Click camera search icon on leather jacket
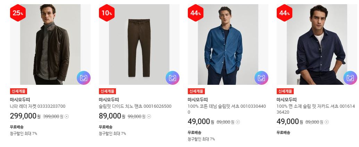Image resolution: width=359 pixels, height=147 pixels. tap(84, 78)
